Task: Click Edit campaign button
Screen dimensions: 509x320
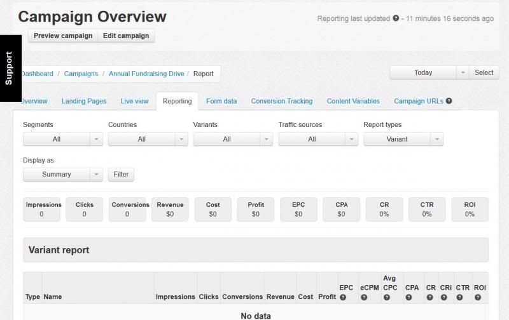Action: pos(126,36)
